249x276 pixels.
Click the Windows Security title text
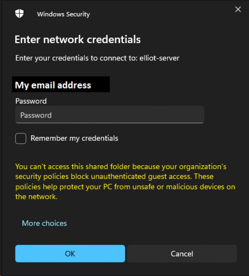click(x=64, y=14)
